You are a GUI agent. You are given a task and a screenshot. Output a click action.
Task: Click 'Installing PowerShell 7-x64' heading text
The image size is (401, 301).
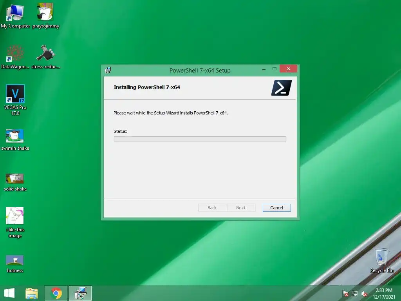point(147,87)
